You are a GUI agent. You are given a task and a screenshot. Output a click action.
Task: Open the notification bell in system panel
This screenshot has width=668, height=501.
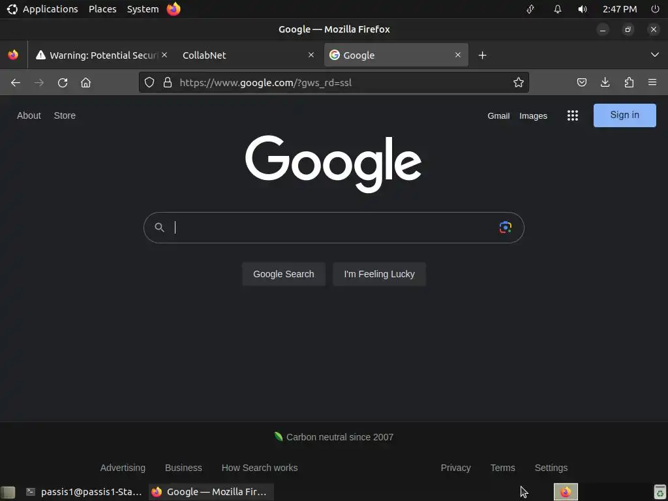(x=558, y=9)
